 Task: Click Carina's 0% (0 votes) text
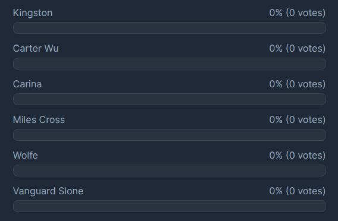coord(298,84)
